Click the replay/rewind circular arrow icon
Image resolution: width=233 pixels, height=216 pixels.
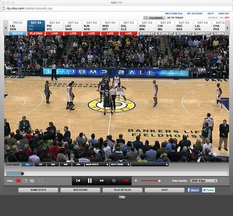tap(114, 181)
